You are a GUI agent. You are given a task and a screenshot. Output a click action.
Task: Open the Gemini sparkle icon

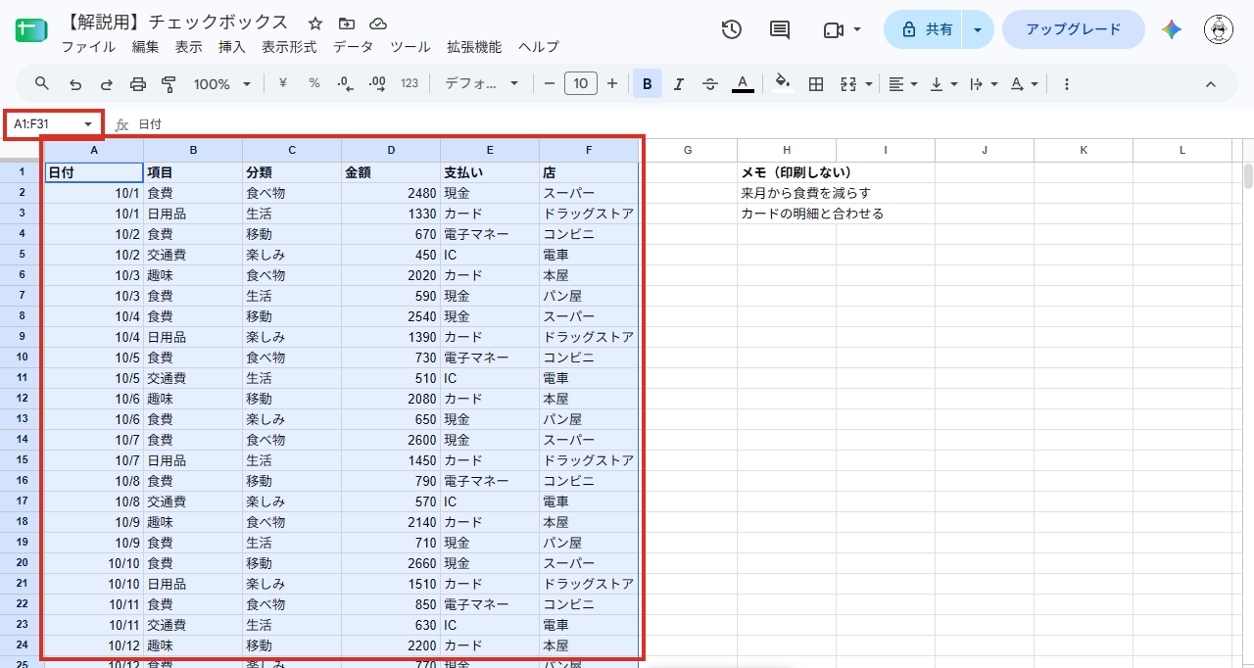1172,29
